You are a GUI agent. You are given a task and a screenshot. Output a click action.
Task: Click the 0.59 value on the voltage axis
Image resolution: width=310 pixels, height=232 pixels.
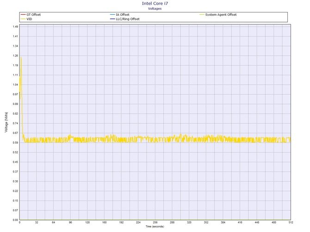pyautogui.click(x=15, y=143)
